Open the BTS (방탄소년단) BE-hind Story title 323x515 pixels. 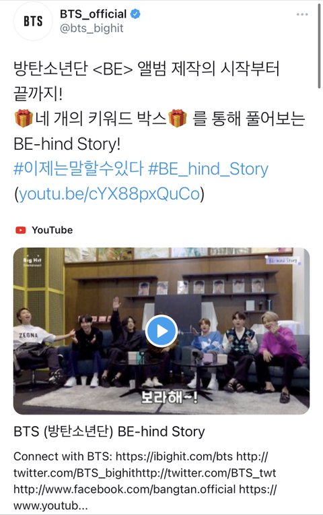point(109,431)
